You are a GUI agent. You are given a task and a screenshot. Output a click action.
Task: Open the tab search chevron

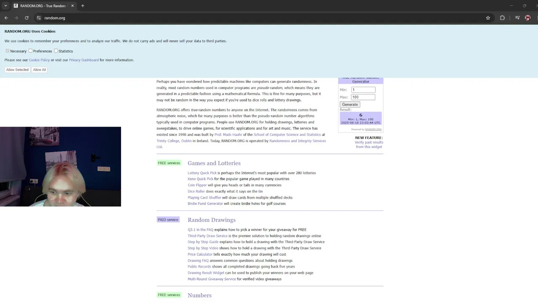coord(5,6)
